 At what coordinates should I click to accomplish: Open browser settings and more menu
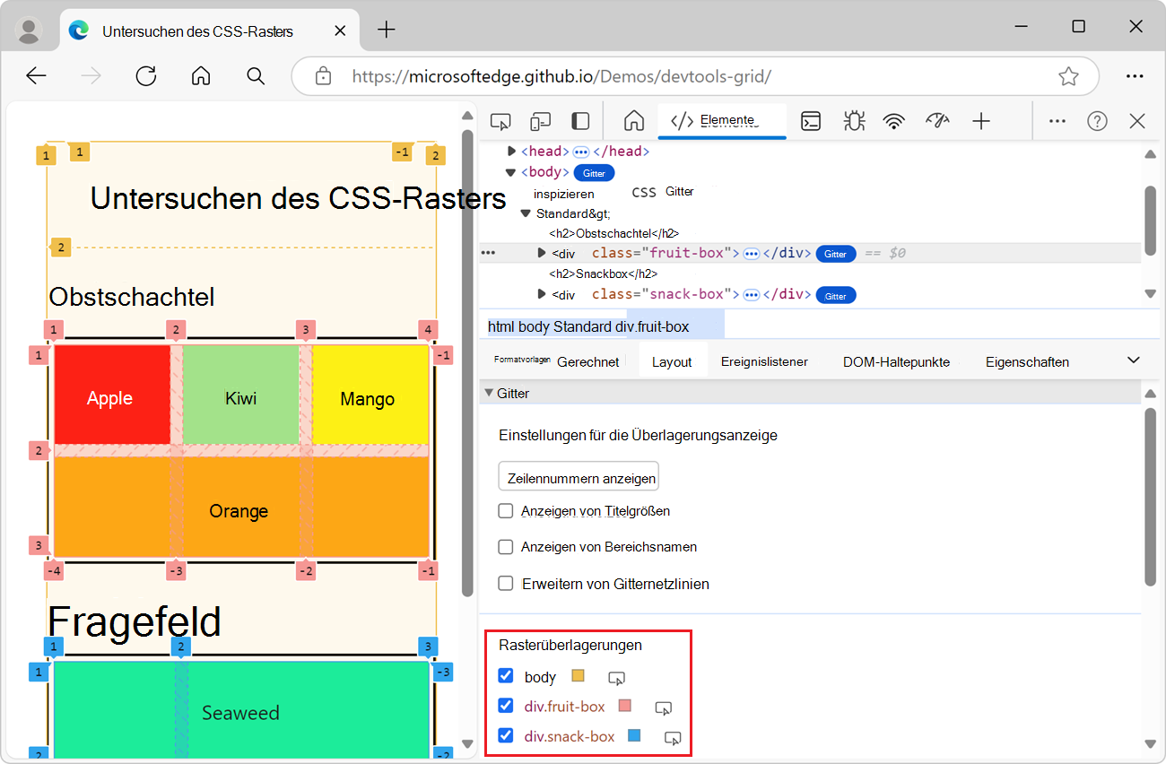[x=1135, y=76]
